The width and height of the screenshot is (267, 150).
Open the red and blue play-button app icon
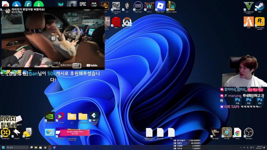click(x=60, y=117)
